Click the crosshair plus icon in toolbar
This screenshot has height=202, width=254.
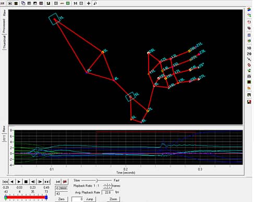(89, 3)
